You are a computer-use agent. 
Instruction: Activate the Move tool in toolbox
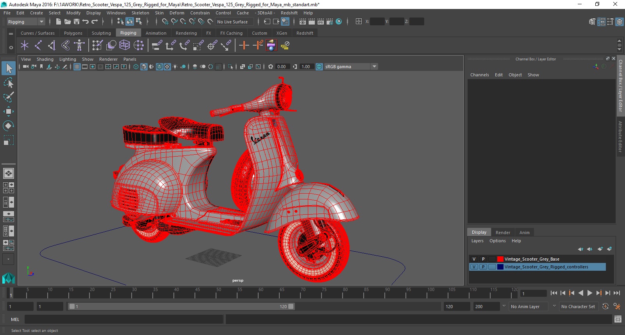(x=9, y=111)
